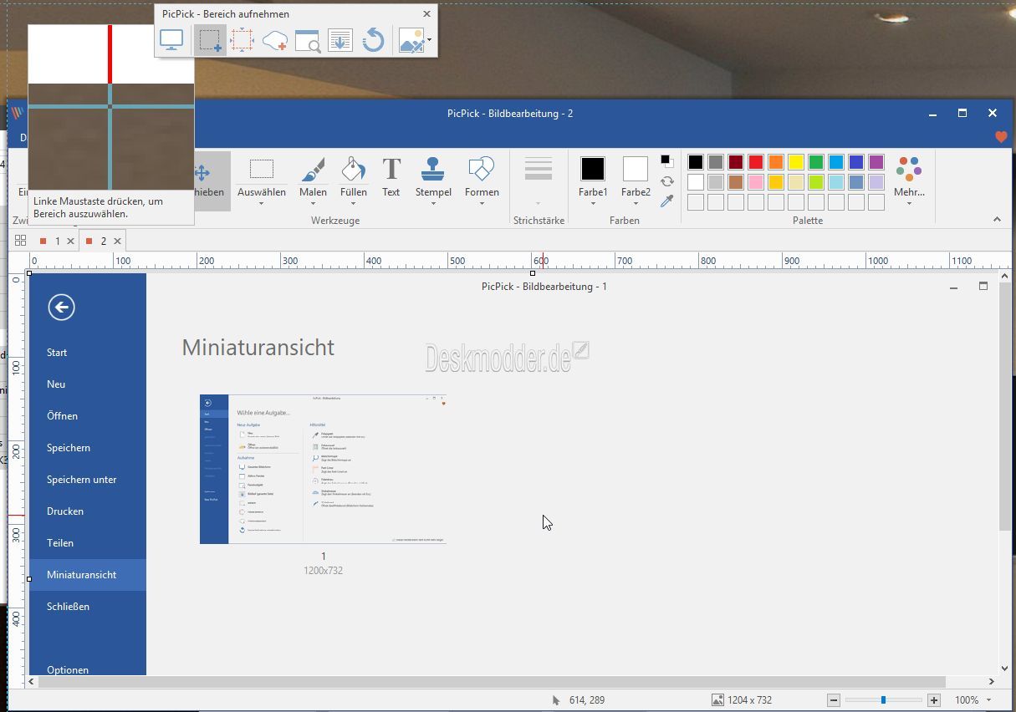
Task: Click horizontal scrollbar right arrow
Action: (x=992, y=681)
